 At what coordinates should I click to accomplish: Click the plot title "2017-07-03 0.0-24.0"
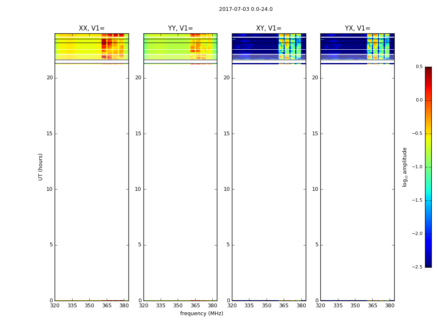(246, 9)
